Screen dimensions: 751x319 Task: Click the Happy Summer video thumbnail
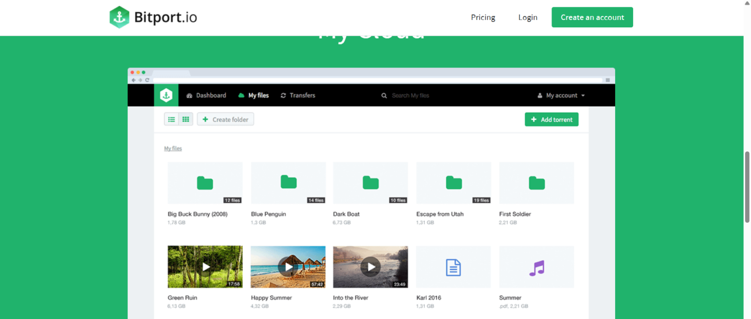point(288,267)
